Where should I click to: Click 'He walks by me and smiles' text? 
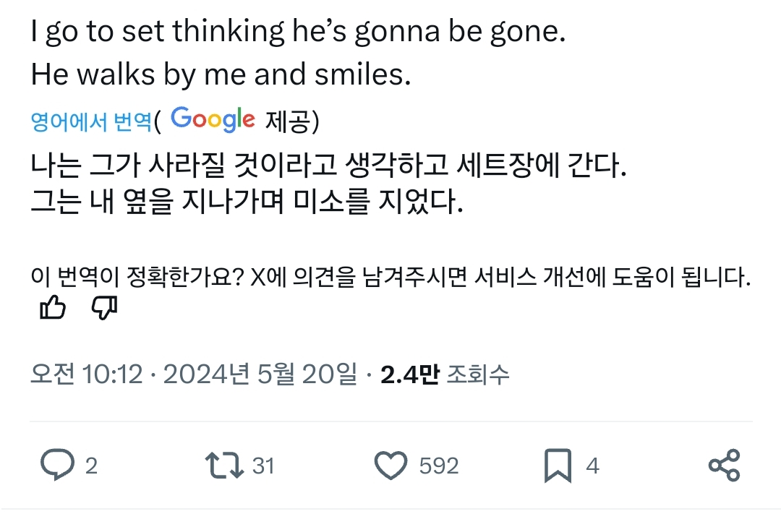click(221, 74)
